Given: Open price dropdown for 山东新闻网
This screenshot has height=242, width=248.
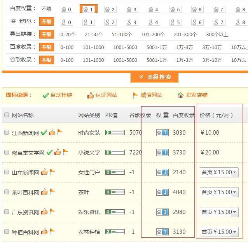Looking at the screenshot, I should click(219, 172).
